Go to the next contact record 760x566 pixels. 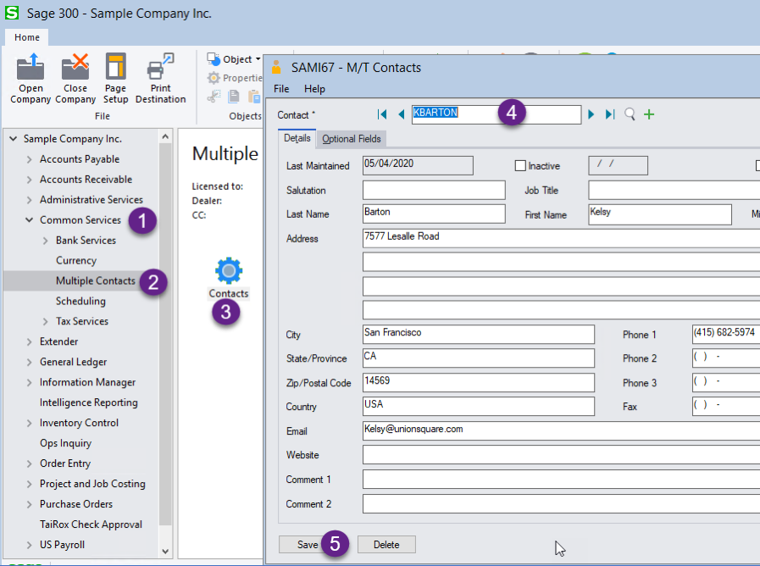pos(591,114)
